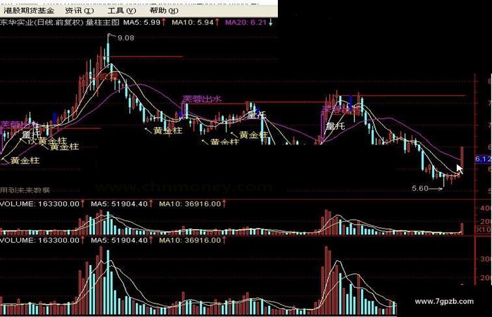This screenshot has width=492, height=317.
Task: Select the MA10: 5.94 indicator label
Action: 193,22
